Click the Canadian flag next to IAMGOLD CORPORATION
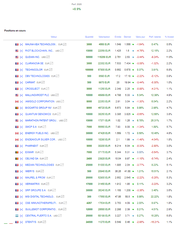 tap(17, 102)
